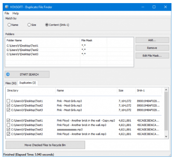This screenshot has height=159, width=175.
Task: Minimize the Duplicate File Finder window
Action: coord(143,7)
